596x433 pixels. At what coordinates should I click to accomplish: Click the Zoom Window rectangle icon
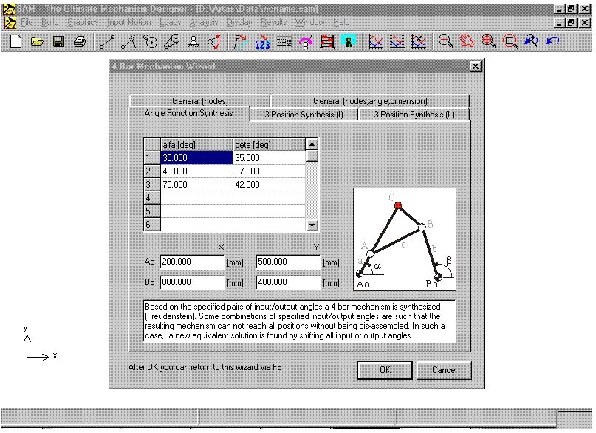[510, 41]
